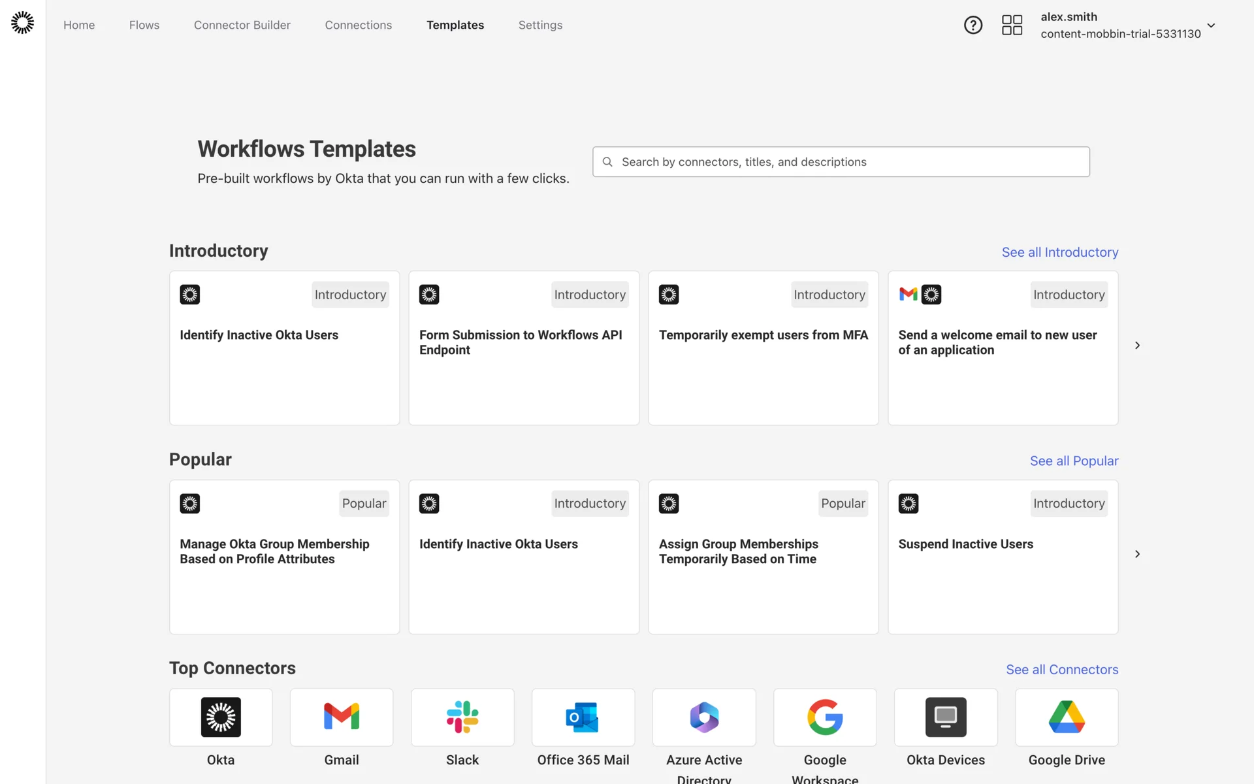Switch to the Connections tab

pos(358,25)
